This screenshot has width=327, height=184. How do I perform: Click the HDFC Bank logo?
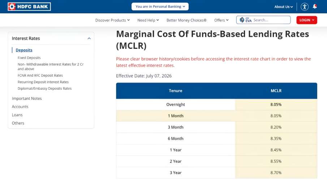[x=29, y=7]
